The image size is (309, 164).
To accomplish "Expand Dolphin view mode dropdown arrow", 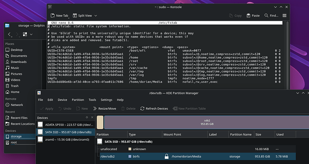I will [31, 35].
